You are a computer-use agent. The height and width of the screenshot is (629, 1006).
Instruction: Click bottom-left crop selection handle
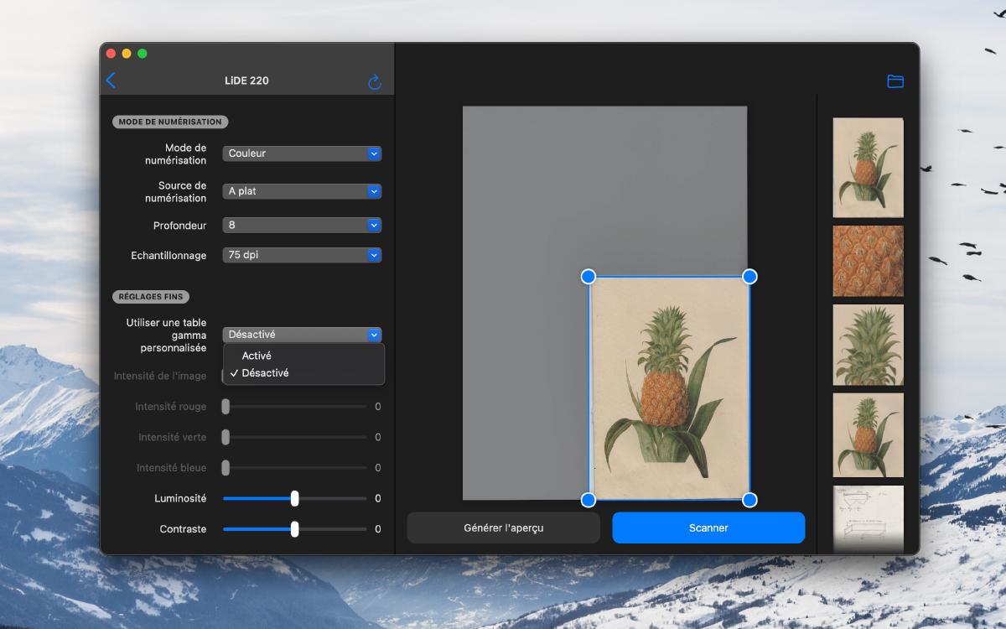[x=589, y=500]
